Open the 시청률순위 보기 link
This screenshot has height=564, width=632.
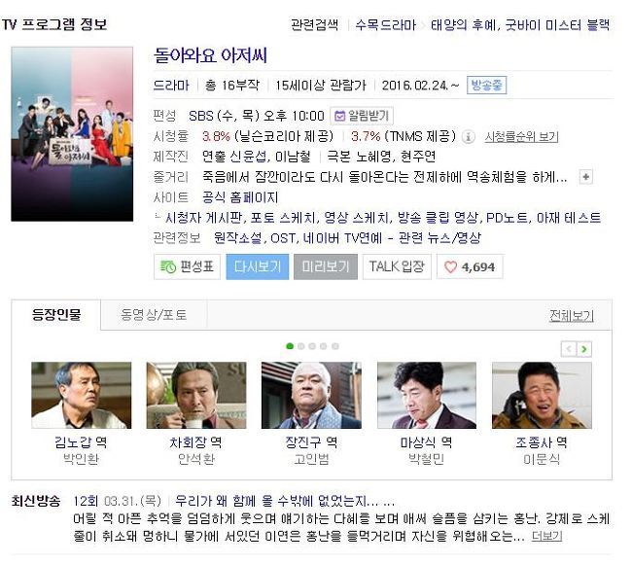(x=521, y=137)
